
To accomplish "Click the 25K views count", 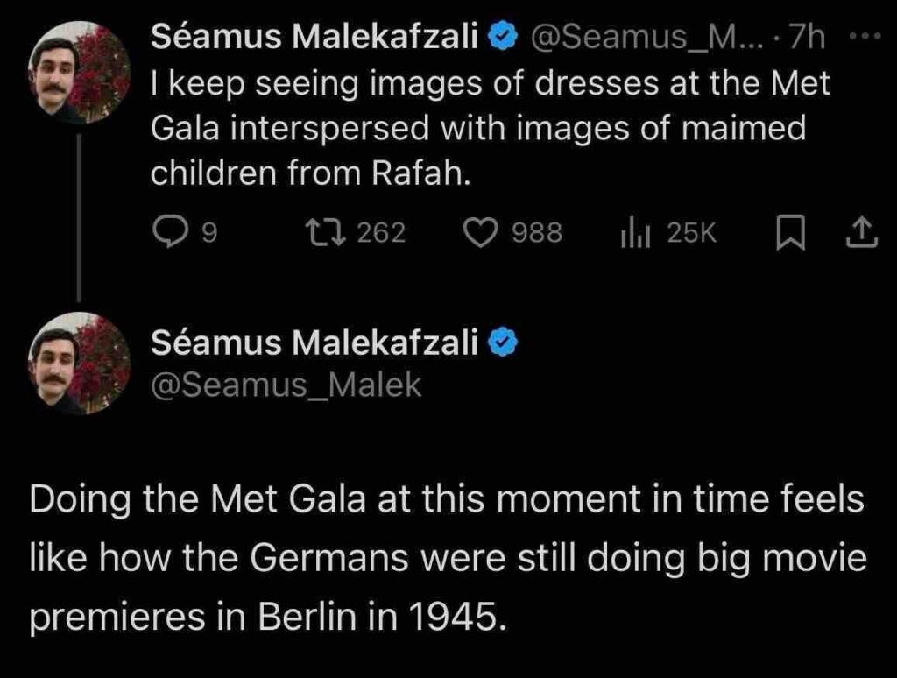I will point(691,233).
